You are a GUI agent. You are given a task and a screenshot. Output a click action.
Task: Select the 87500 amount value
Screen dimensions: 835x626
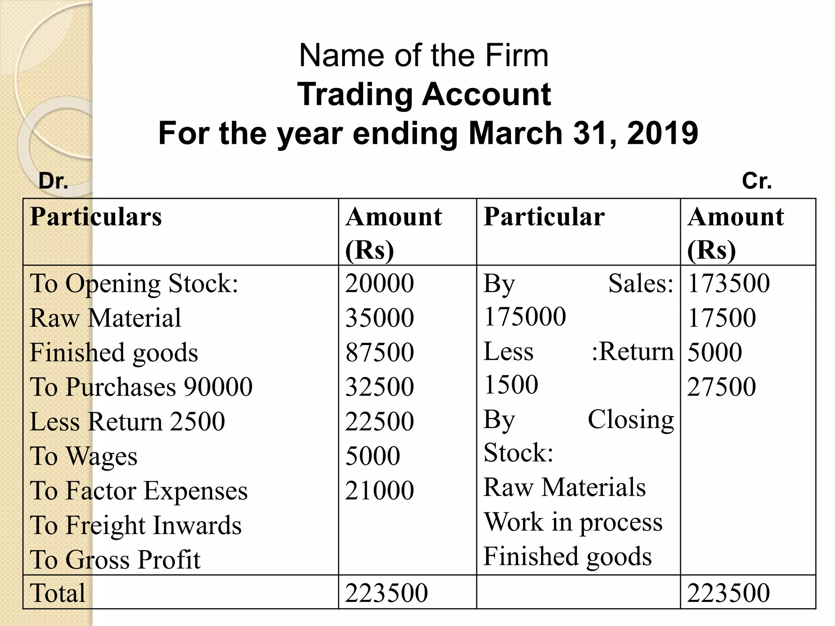click(x=380, y=352)
